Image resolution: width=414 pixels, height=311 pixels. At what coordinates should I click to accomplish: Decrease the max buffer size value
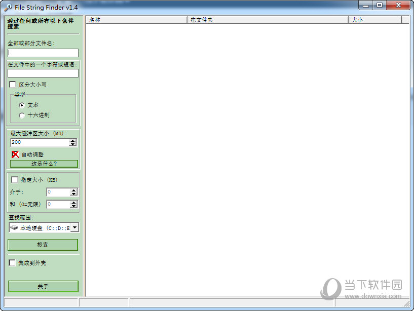click(x=72, y=144)
